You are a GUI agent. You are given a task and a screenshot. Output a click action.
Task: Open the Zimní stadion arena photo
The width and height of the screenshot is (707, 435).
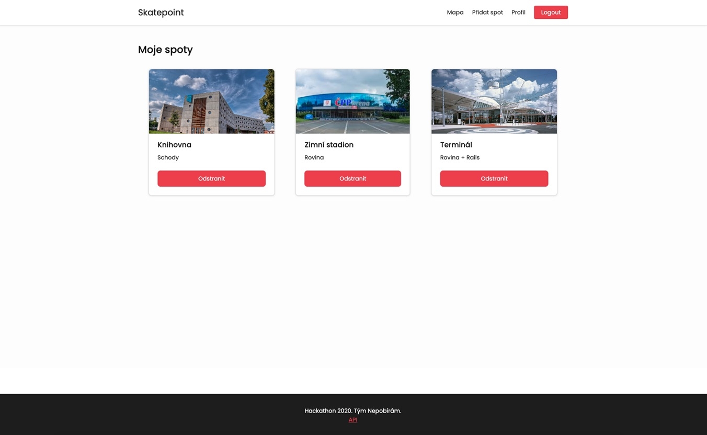pos(352,101)
